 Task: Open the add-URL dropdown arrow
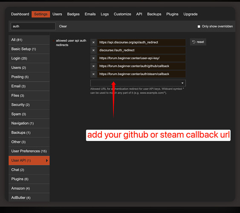[182, 83]
